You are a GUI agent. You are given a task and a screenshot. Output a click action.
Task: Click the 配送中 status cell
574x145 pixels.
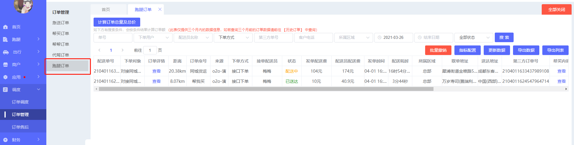(291, 71)
